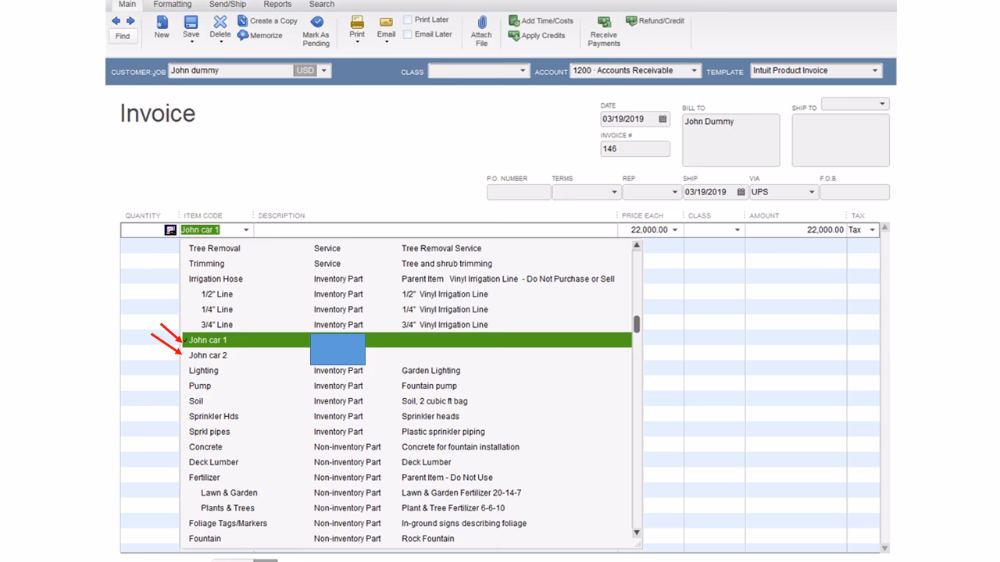This screenshot has height=562, width=1000.
Task: Select John car 1 item
Action: click(x=406, y=340)
